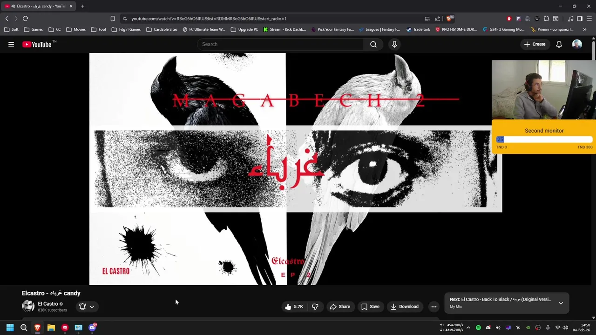The width and height of the screenshot is (596, 335).
Task: Expand the Next up playlist panel
Action: [561, 303]
